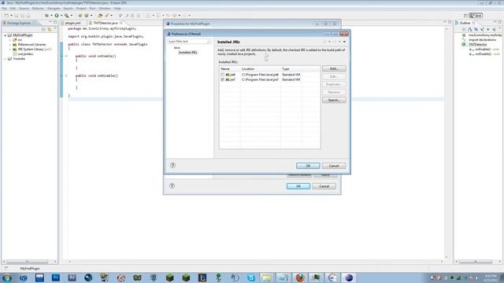Image resolution: width=504 pixels, height=283 pixels.
Task: Click the Eclipse taskbar icon
Action: click(349, 277)
